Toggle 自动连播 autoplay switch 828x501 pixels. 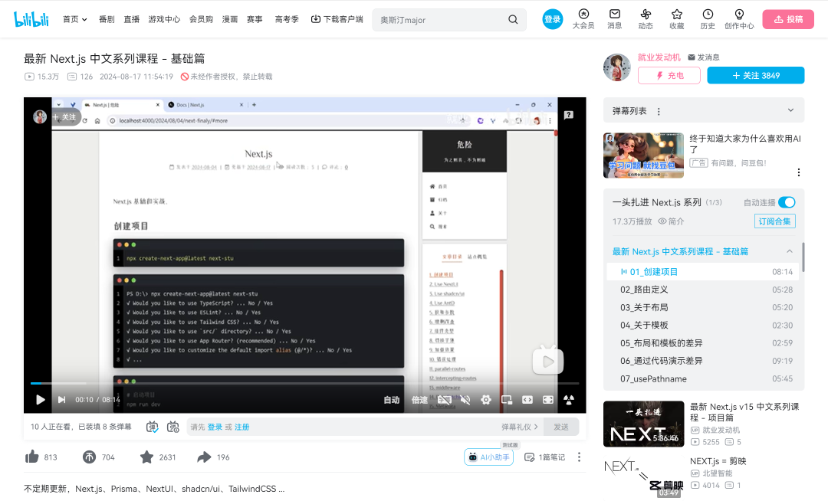point(787,202)
